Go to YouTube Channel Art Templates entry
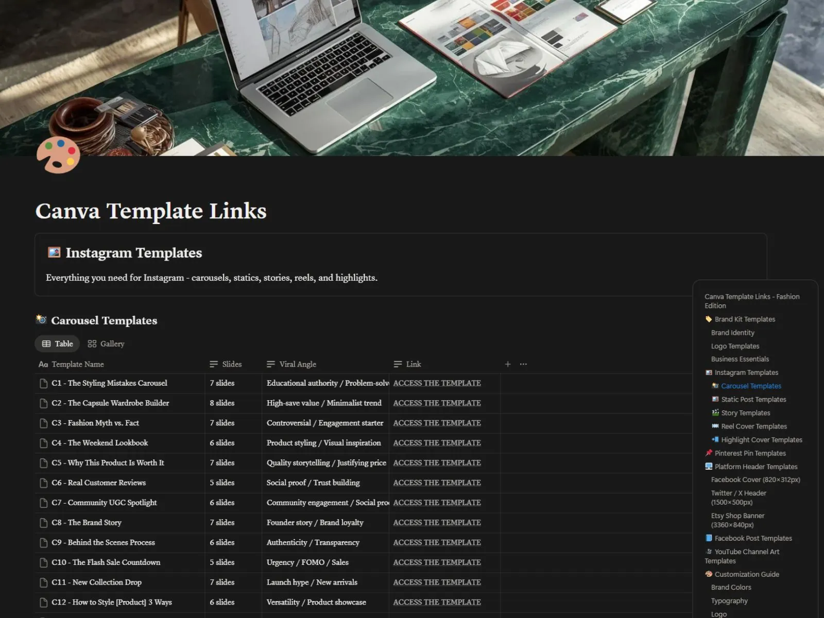The width and height of the screenshot is (824, 618). 742,556
